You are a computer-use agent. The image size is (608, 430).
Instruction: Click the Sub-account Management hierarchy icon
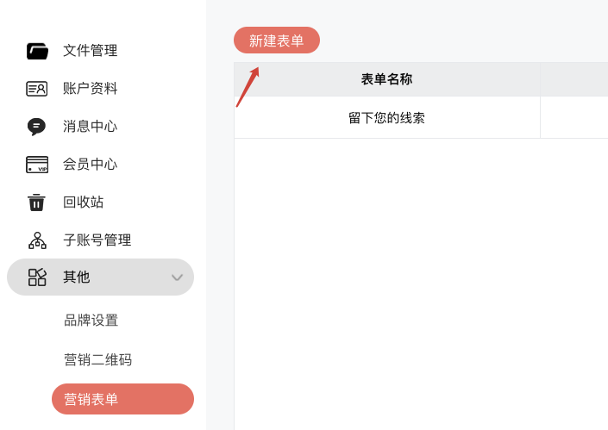[37, 240]
